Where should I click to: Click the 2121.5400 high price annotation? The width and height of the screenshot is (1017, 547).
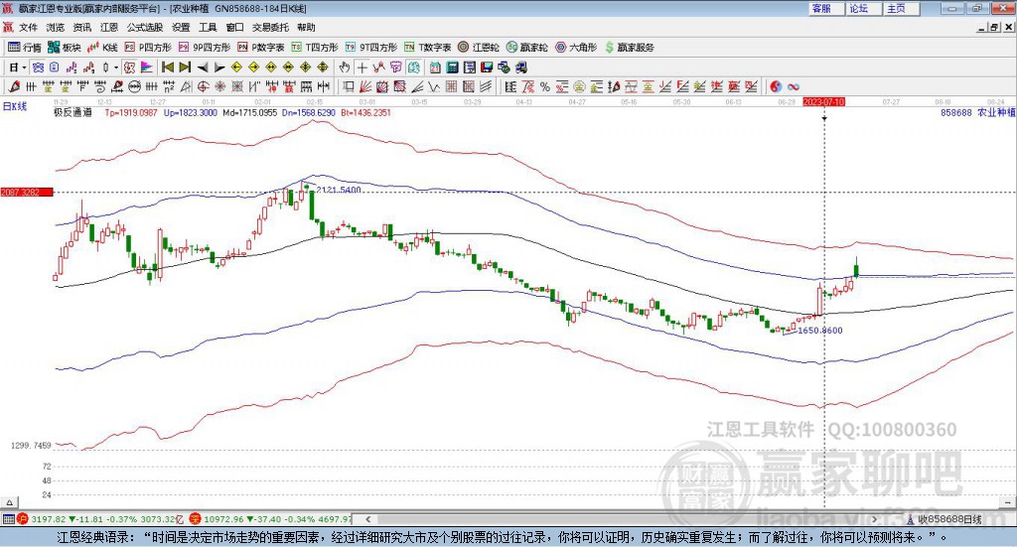[339, 190]
